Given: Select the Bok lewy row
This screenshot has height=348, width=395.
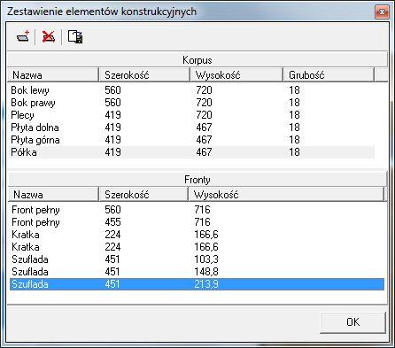Looking at the screenshot, I should [192, 90].
